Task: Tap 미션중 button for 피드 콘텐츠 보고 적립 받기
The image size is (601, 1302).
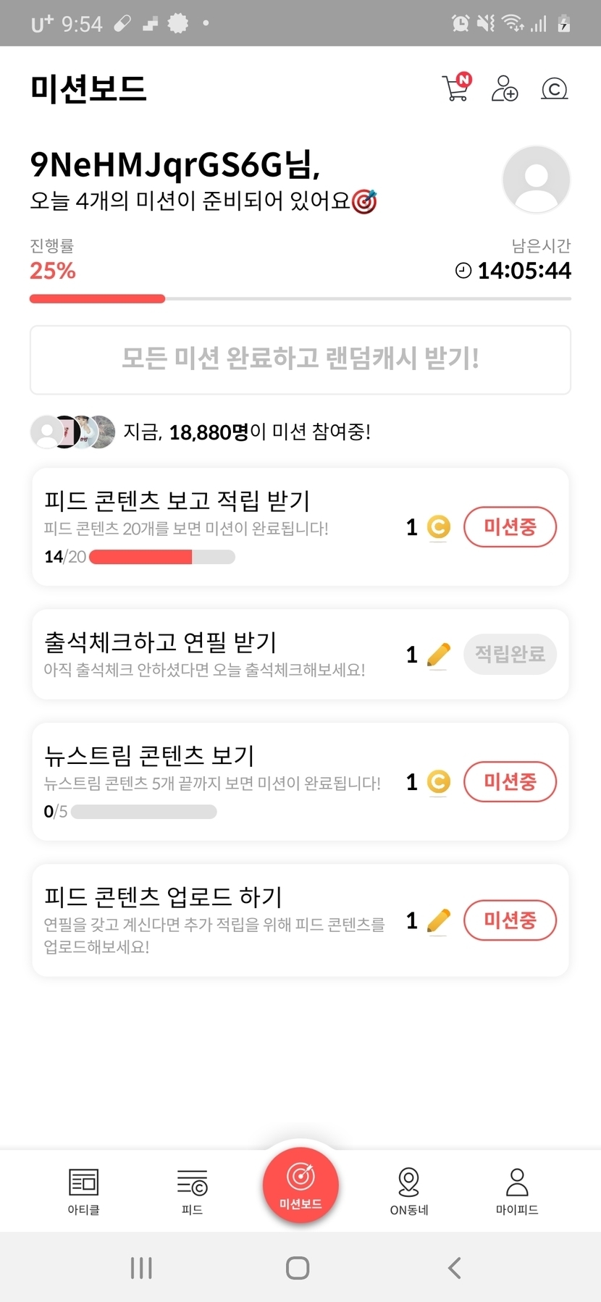Action: pos(510,526)
